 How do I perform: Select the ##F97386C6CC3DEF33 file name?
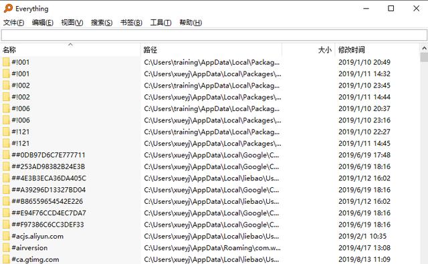coord(47,225)
